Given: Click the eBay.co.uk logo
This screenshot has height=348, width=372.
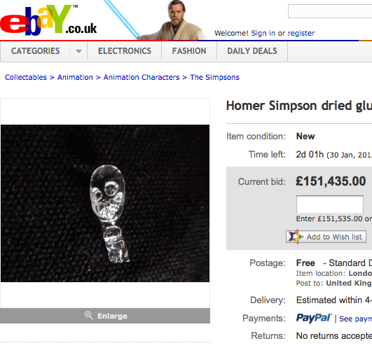Looking at the screenshot, I should 48,20.
